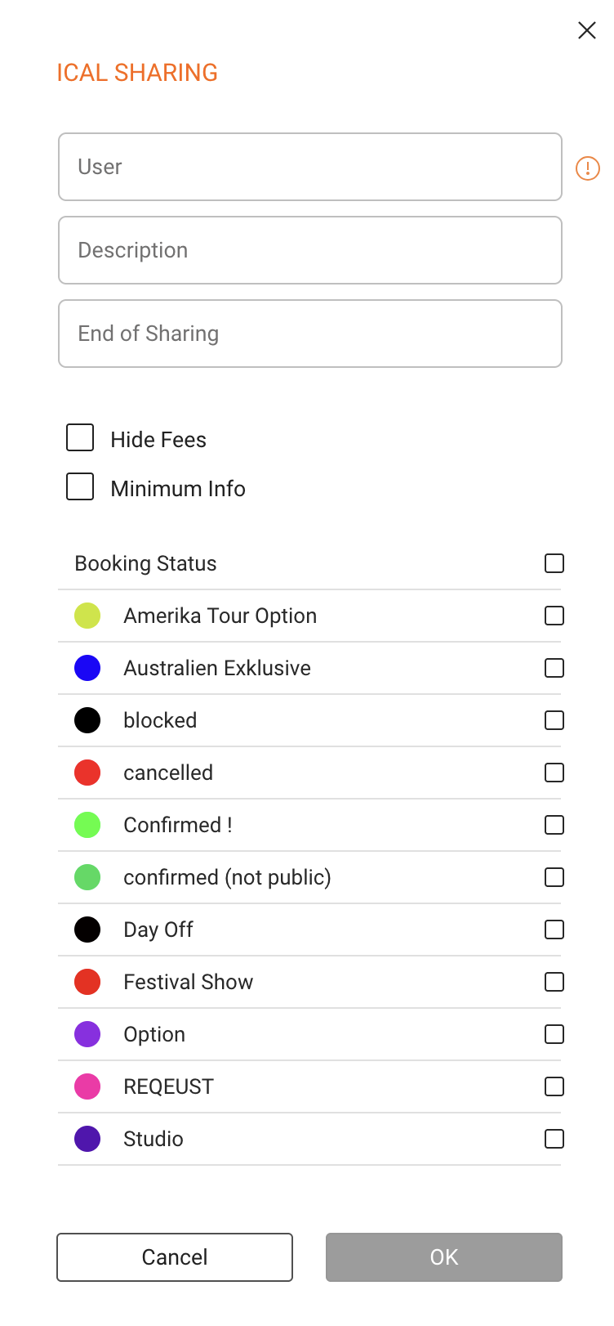Image resolution: width=614 pixels, height=1326 pixels.
Task: Tick the Australien Exklusive checkbox
Action: 554,668
